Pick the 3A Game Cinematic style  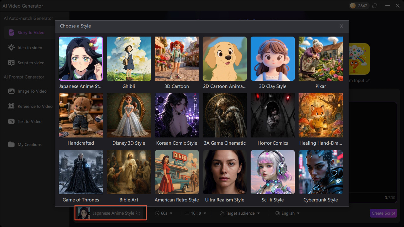point(225,115)
